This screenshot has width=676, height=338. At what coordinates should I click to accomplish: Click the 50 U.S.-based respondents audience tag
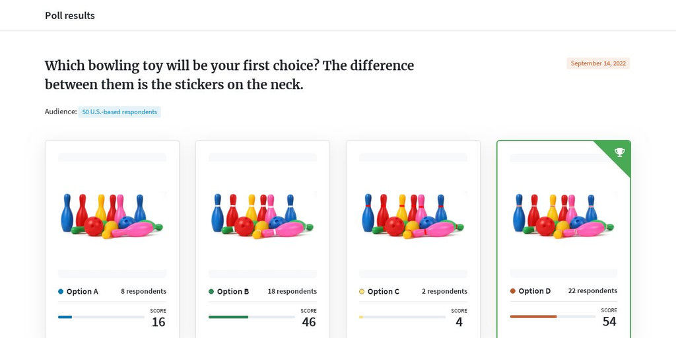pos(119,112)
